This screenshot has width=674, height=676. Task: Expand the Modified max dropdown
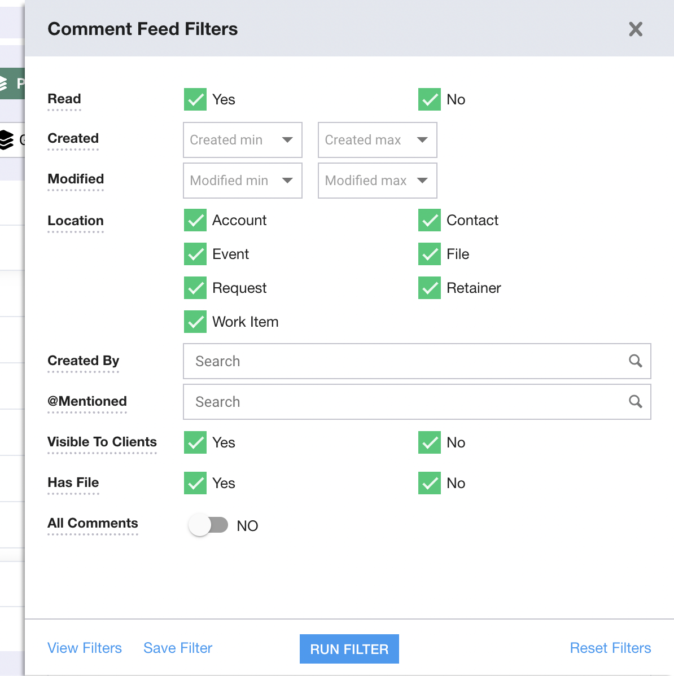point(378,181)
